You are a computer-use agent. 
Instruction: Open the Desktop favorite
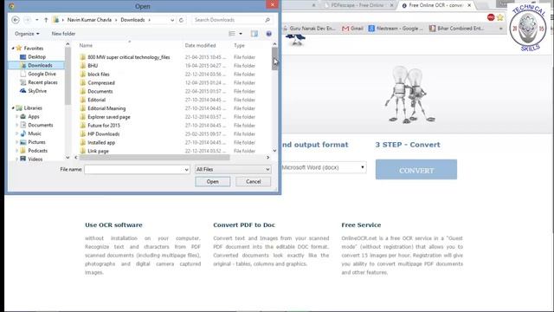(36, 56)
